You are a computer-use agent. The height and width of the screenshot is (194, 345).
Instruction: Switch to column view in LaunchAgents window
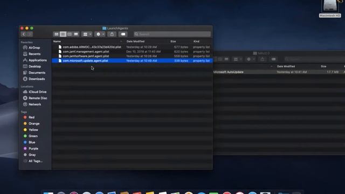70,34
